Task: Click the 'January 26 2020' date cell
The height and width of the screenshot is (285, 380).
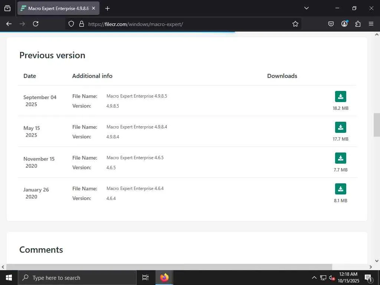Action: click(x=36, y=193)
